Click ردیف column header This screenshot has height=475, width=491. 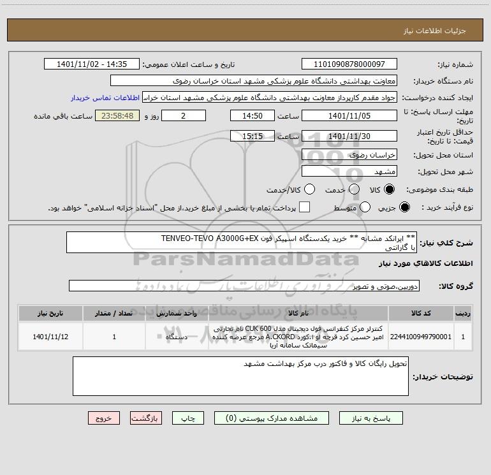click(463, 314)
